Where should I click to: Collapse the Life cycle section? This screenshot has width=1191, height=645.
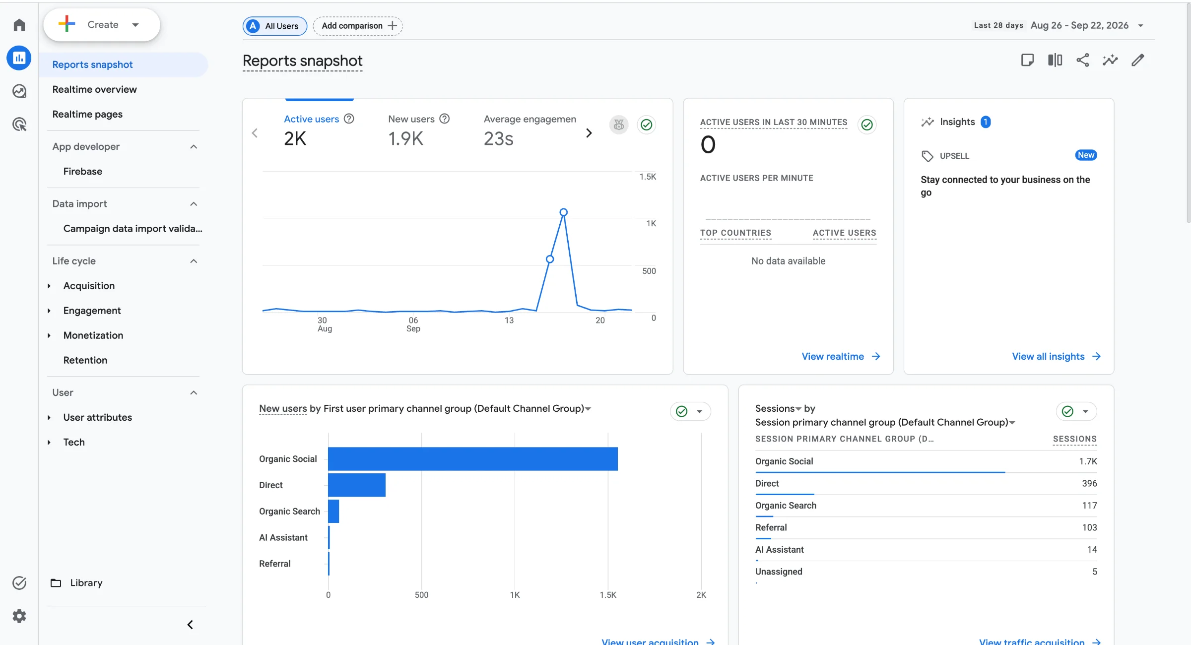pyautogui.click(x=194, y=261)
